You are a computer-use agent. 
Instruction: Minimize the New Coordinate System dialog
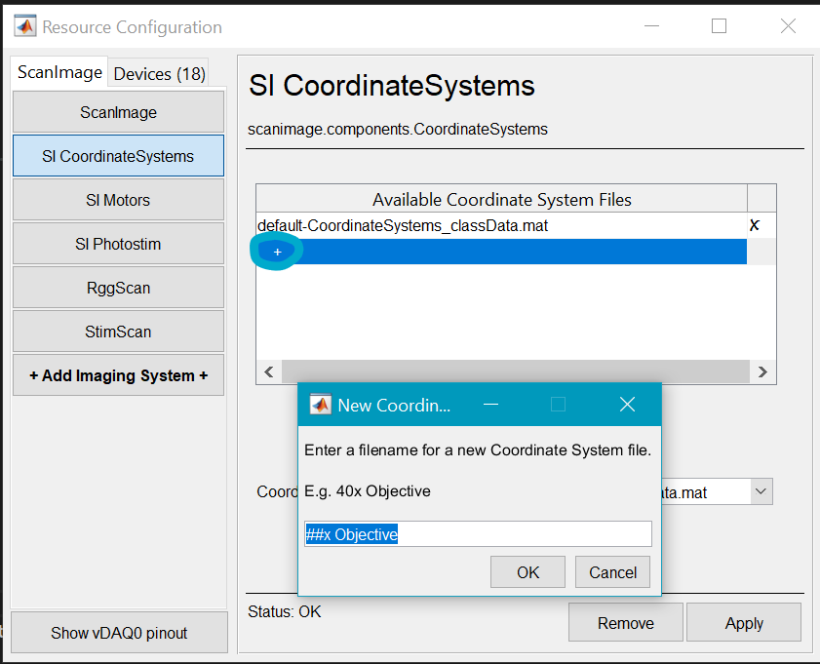(491, 405)
